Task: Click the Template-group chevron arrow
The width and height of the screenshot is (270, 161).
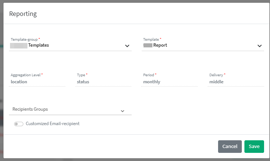Action: [x=127, y=46]
